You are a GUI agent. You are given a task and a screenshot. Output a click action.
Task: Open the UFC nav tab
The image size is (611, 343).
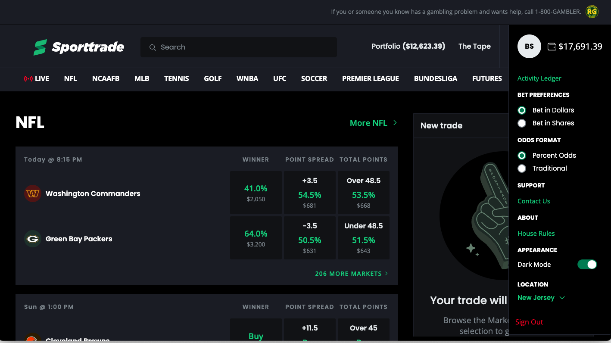[x=280, y=79]
